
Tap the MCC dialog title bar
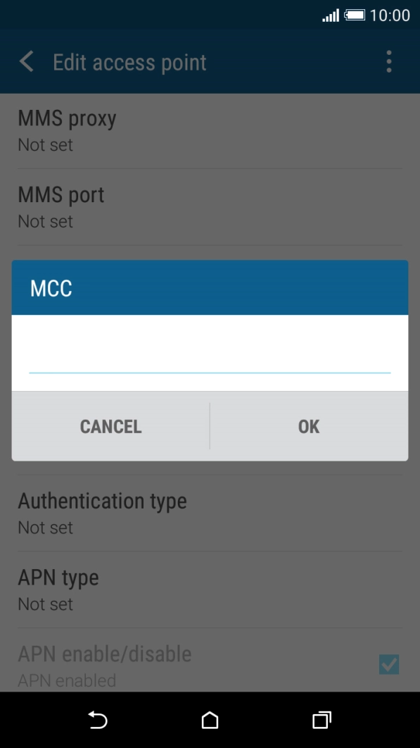point(210,287)
